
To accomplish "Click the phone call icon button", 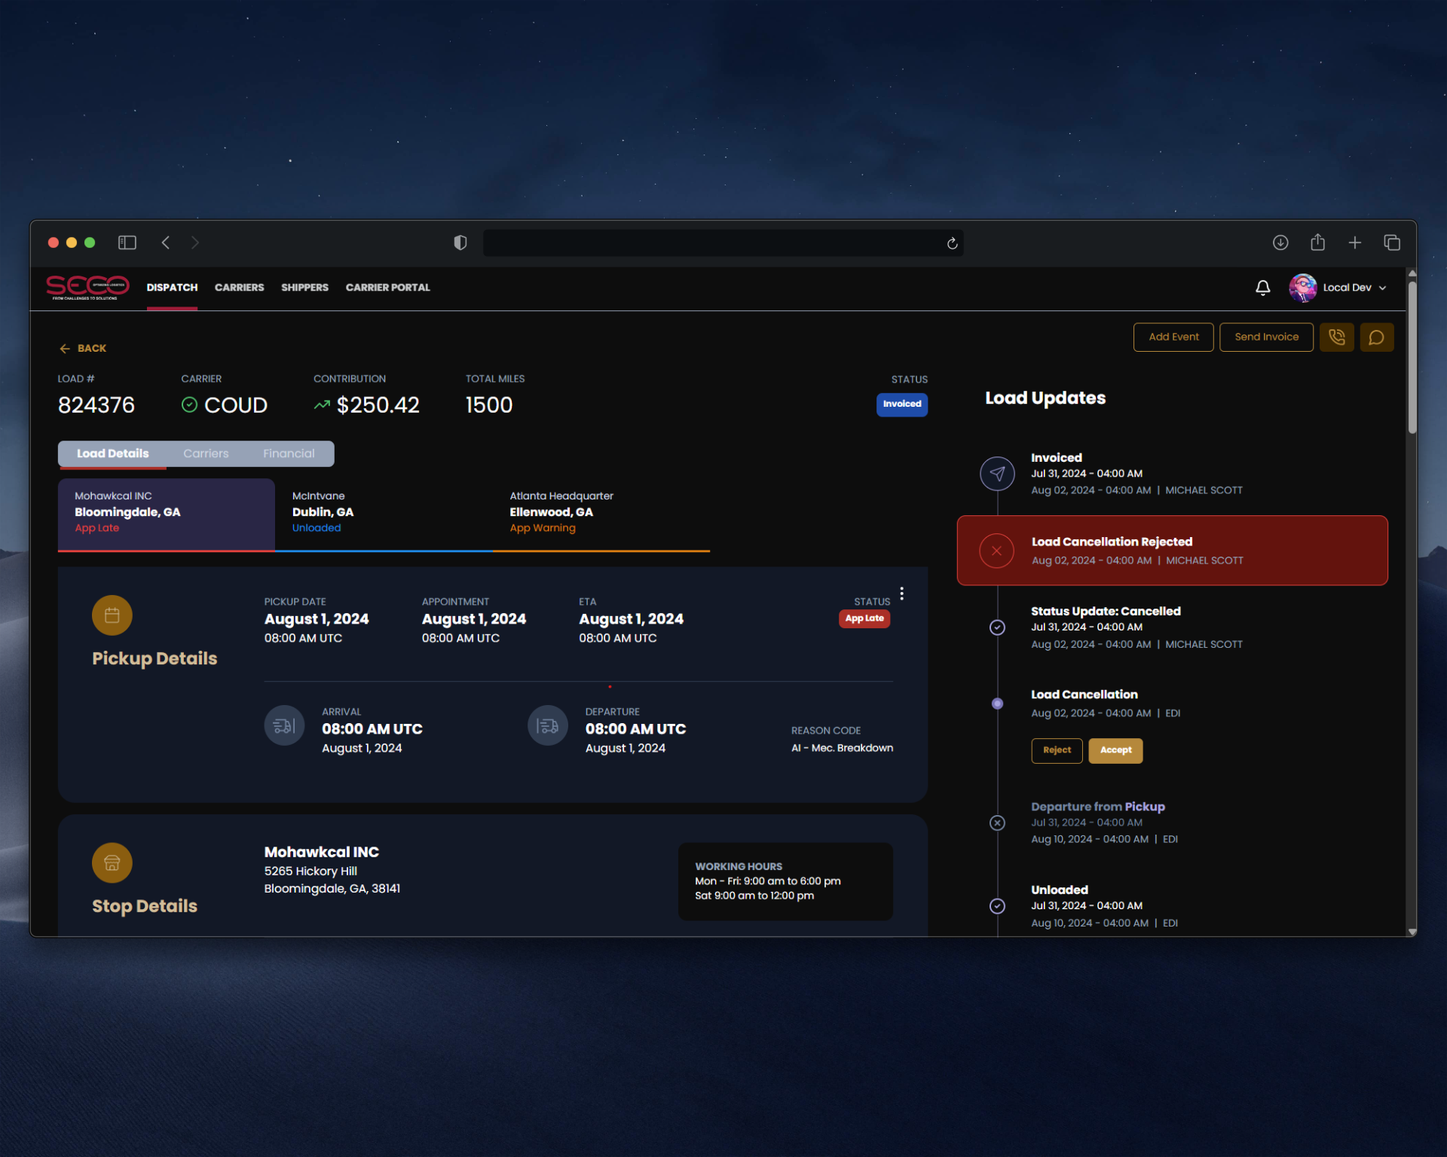I will (x=1336, y=337).
